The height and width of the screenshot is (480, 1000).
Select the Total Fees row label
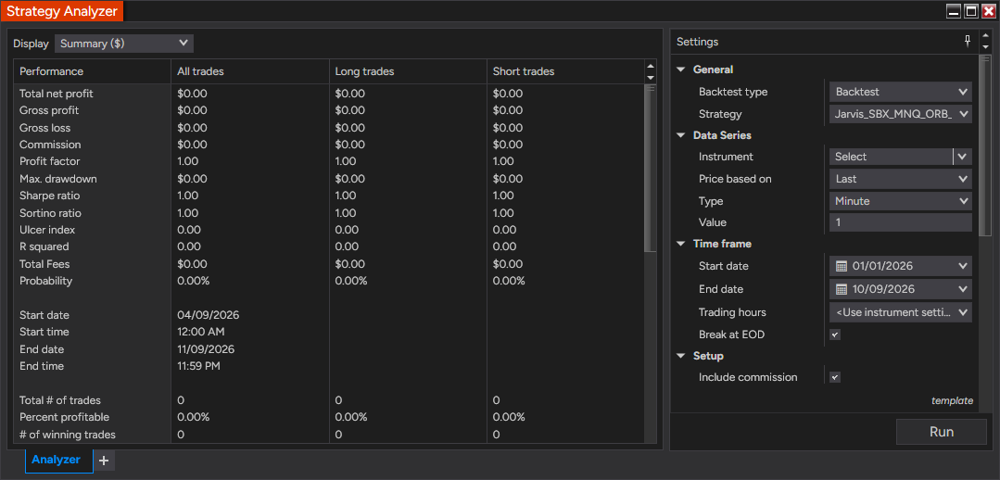click(x=44, y=264)
